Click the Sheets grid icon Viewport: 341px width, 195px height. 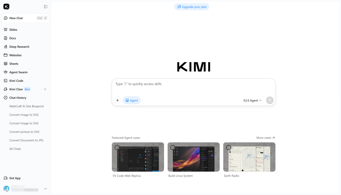[x=6, y=64]
